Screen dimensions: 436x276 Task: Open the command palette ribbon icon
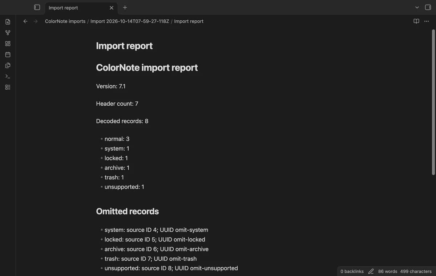click(x=8, y=76)
